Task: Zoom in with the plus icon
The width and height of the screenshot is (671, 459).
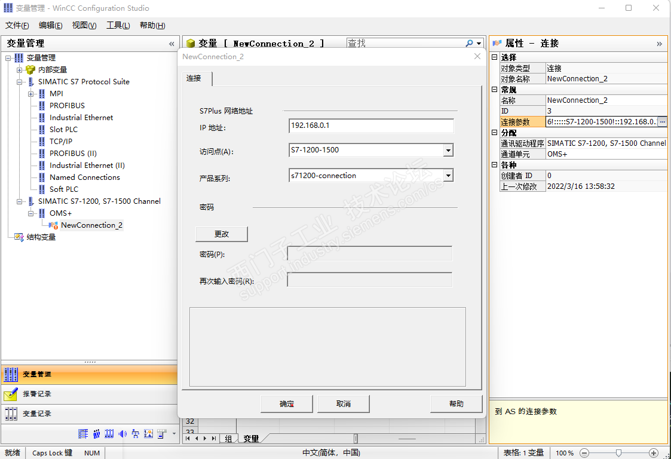Action: click(x=653, y=453)
